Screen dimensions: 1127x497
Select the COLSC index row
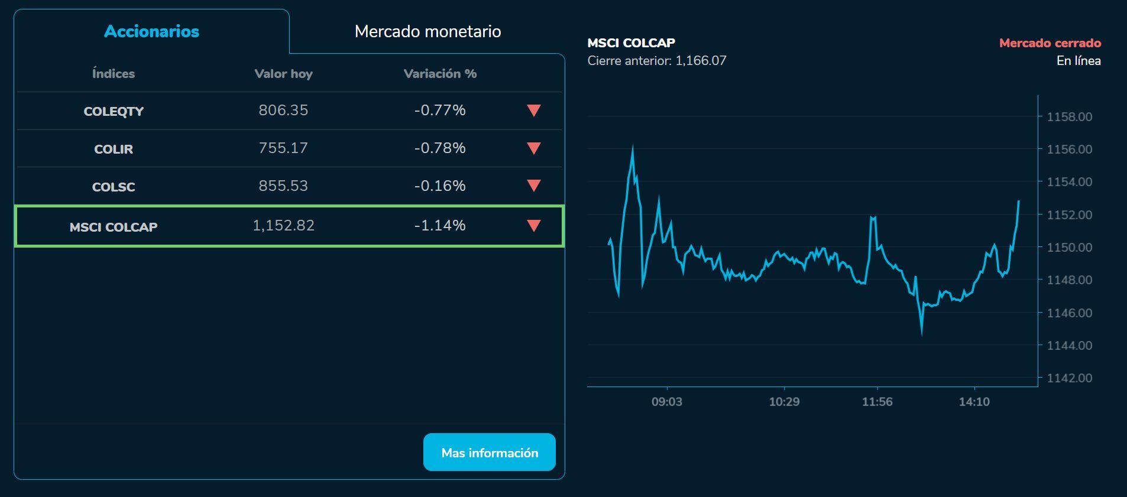pos(289,186)
